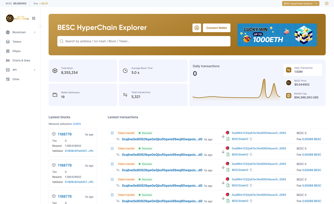This screenshot has width=334, height=204.
Task: Go to Charts & Stats section
Action: (x=21, y=61)
